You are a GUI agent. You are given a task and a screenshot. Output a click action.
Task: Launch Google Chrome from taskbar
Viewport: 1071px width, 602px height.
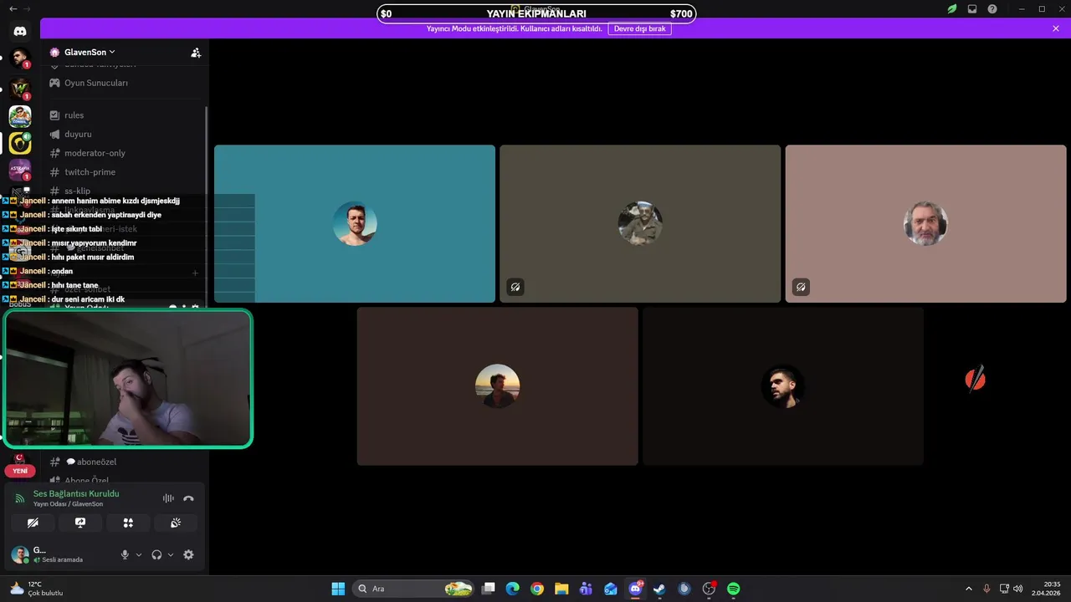(x=537, y=589)
